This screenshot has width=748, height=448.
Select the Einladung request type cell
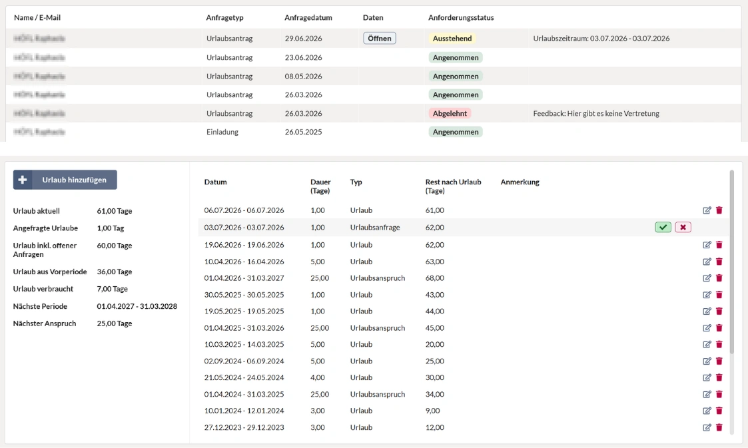click(x=222, y=132)
